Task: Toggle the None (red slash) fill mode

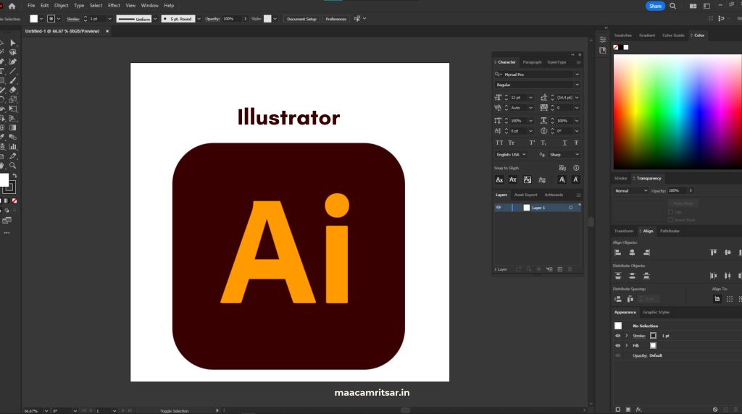Action: [14, 201]
